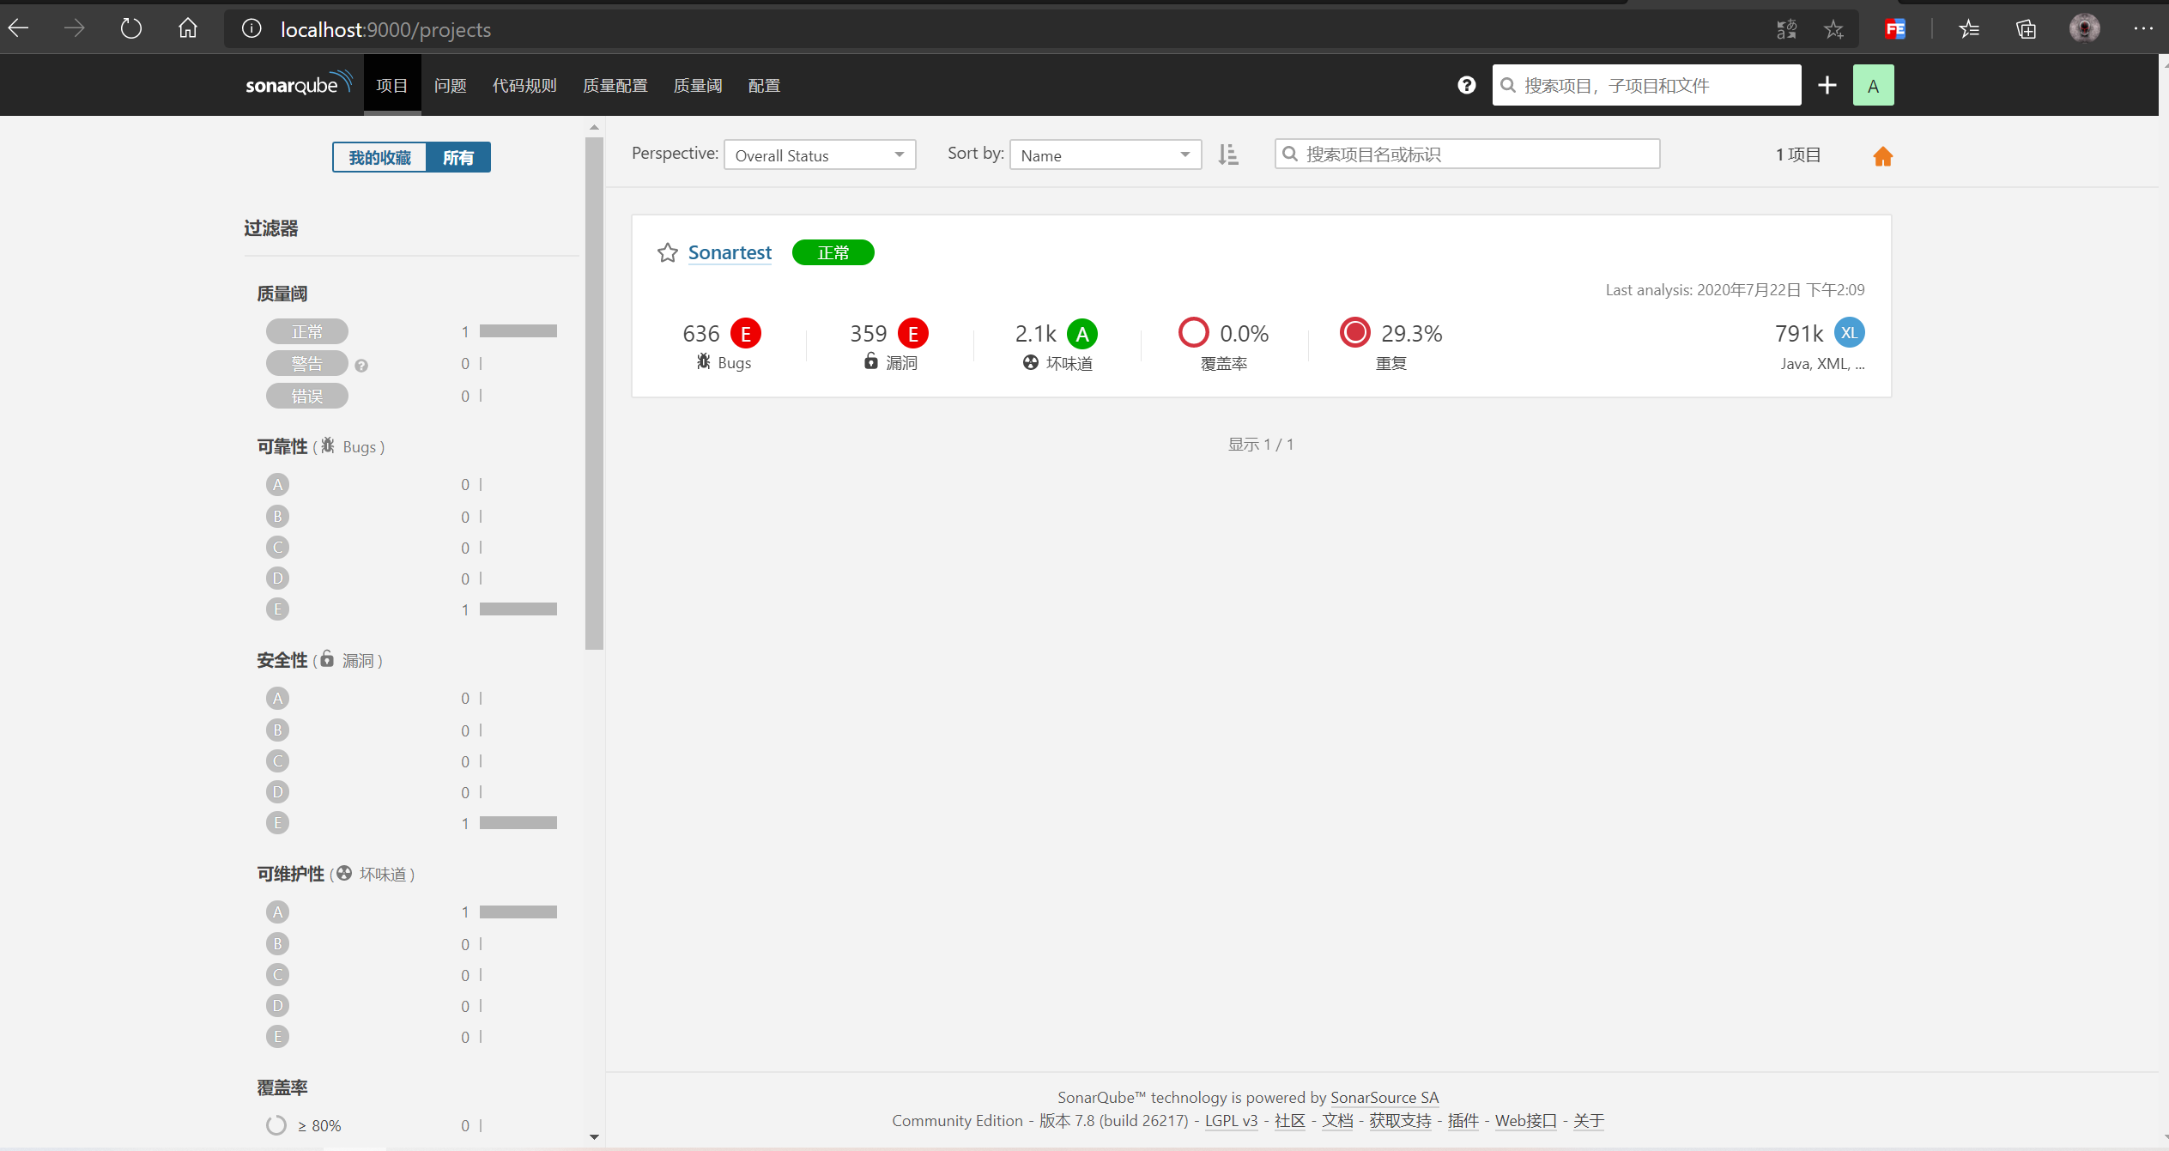Open the 文档 footer link
The height and width of the screenshot is (1151, 2169).
point(1336,1120)
